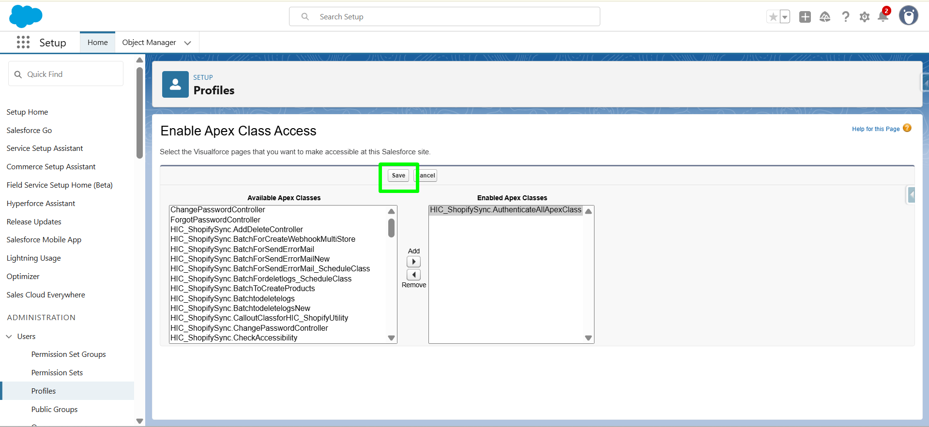Select Profiles in the sidebar
This screenshot has height=427, width=929.
[68, 391]
